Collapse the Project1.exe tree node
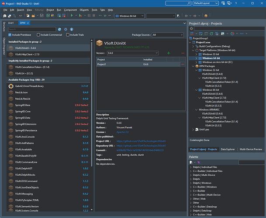 [x=190, y=42]
